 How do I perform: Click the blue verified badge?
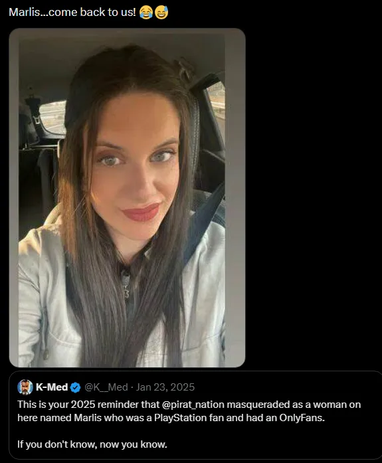76,387
